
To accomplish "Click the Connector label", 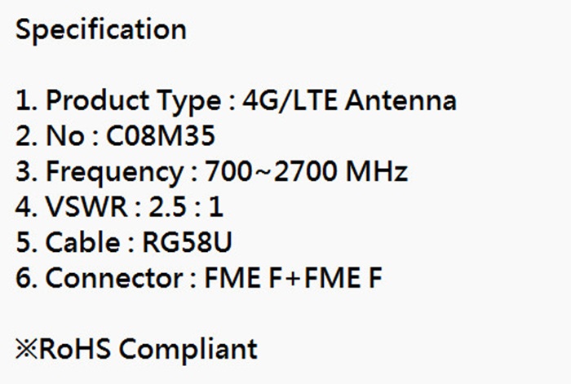I will [x=114, y=278].
